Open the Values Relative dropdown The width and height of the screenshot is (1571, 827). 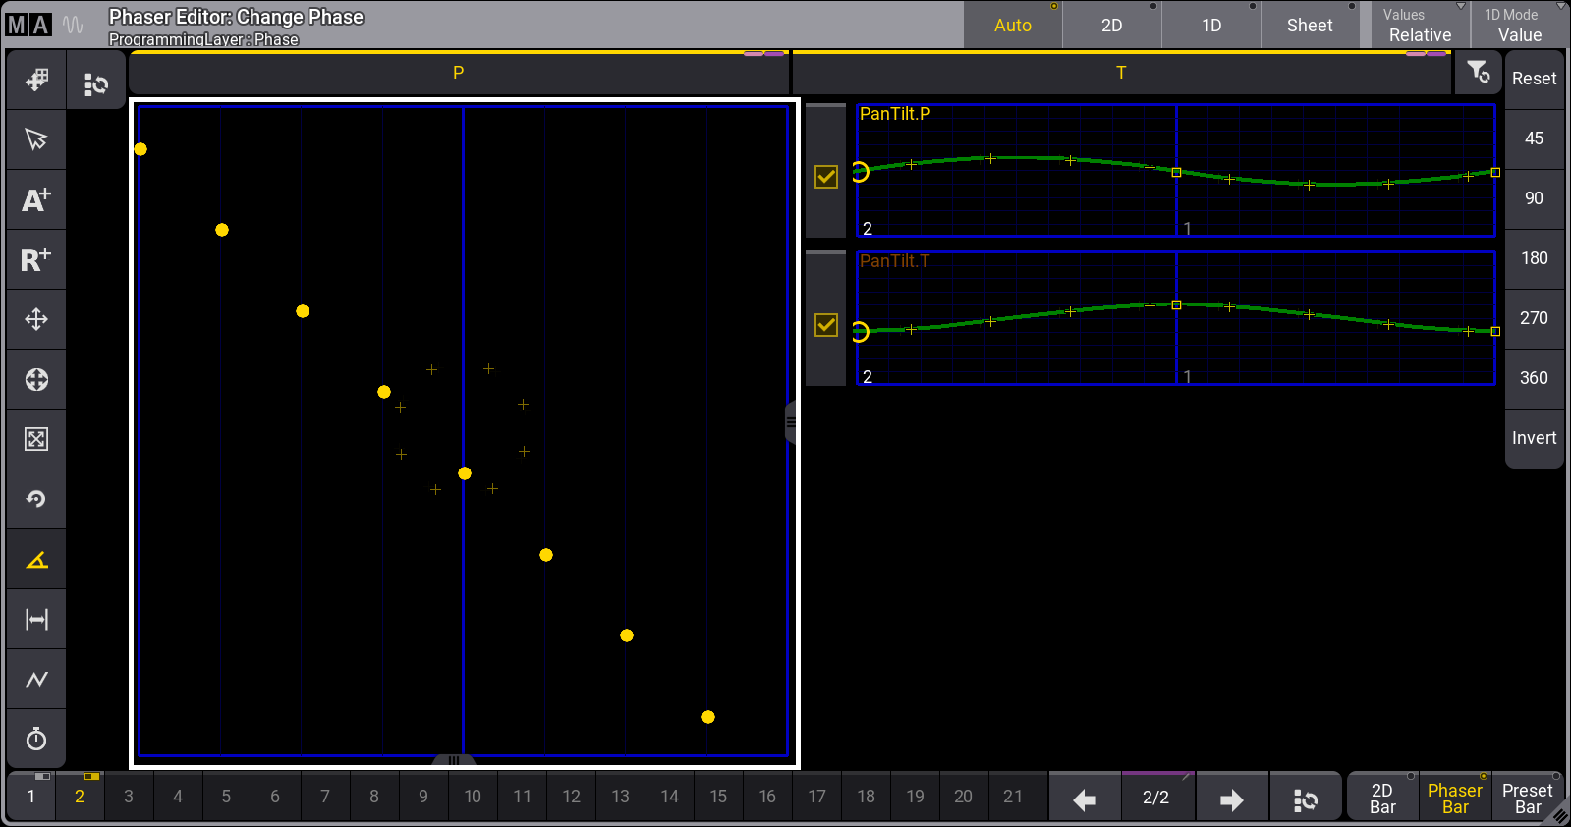coord(1420,26)
